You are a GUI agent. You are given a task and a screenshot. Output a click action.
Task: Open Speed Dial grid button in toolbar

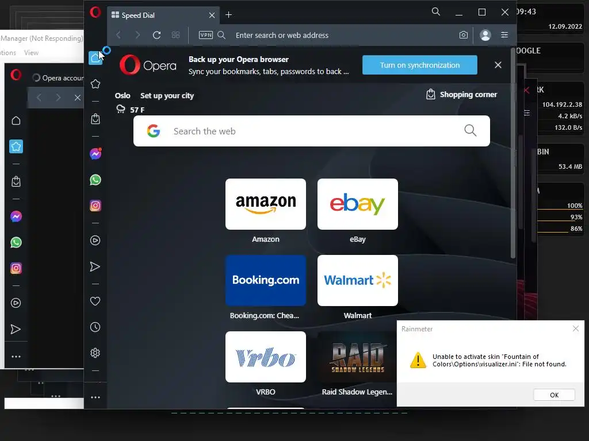pos(175,35)
